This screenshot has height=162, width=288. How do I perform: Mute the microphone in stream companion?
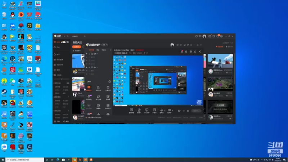[161, 110]
